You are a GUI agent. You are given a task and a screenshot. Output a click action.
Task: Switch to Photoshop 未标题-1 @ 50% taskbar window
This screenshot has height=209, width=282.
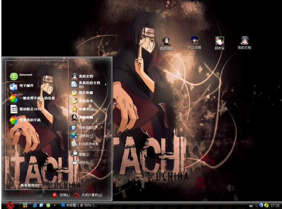click(79, 205)
